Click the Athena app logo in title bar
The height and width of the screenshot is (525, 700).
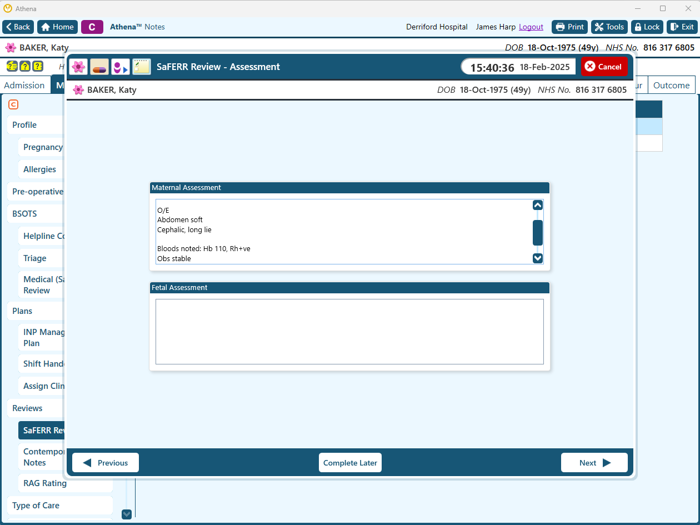(8, 8)
